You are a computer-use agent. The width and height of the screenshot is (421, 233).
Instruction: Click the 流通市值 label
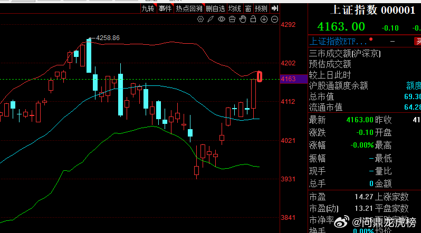pyautogui.click(x=326, y=108)
